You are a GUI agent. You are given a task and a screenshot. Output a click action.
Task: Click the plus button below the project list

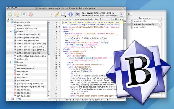(9, 99)
